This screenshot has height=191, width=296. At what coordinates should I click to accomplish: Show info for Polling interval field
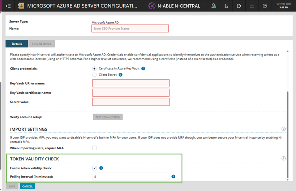tap(173, 177)
